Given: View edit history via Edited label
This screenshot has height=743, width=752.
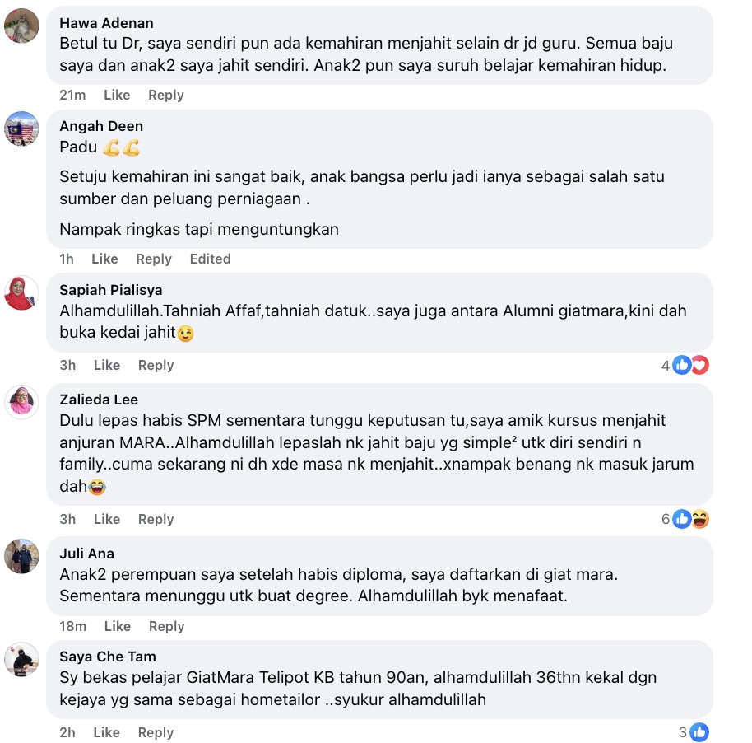Looking at the screenshot, I should pyautogui.click(x=210, y=259).
